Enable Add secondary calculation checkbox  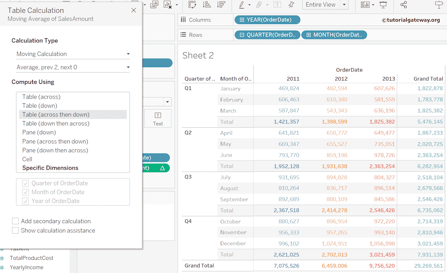tap(15, 221)
